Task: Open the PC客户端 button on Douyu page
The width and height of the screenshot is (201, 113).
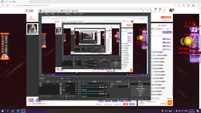Action: [166, 17]
